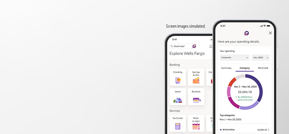
Task: Open the notifications bell icon
Action: coord(211,46)
